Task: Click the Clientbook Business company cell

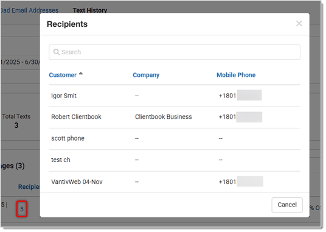Action: (x=164, y=117)
